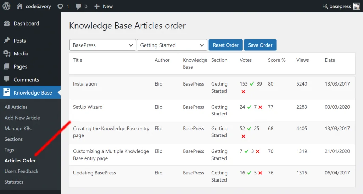Click the Date column header
The image size is (363, 194).
click(330, 60)
